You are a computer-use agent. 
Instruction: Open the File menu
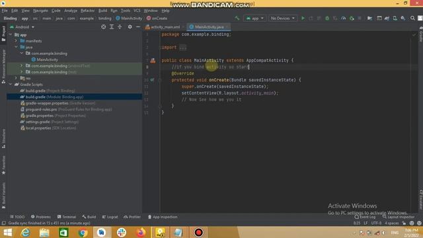click(x=5, y=11)
